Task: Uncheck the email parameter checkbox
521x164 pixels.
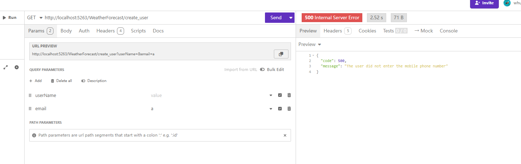Action: 280,108
